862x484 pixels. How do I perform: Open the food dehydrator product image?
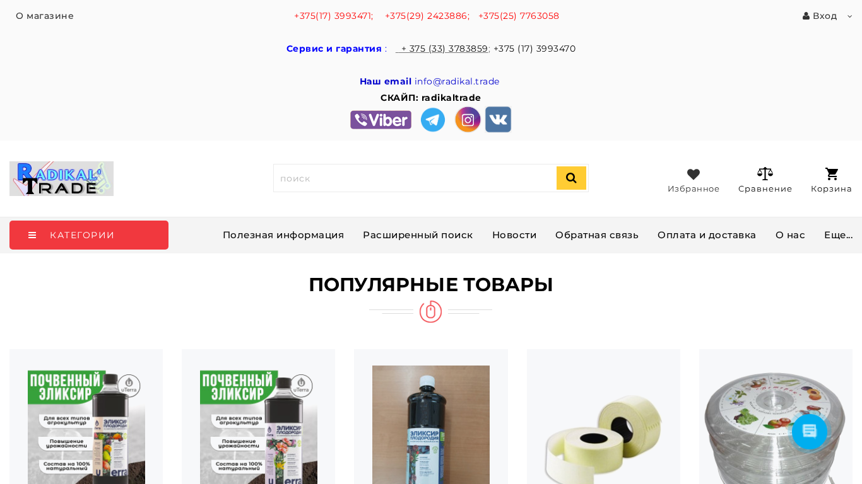tap(776, 422)
